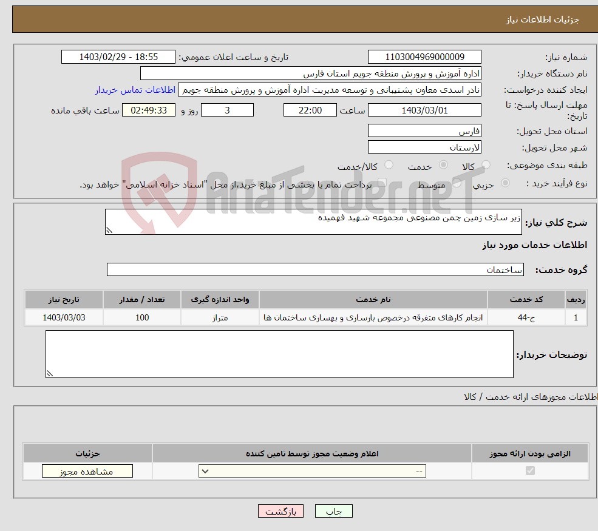This screenshot has height=531, width=598.
Task: Select the کالا/خدمت radio button
Action: click(389, 164)
